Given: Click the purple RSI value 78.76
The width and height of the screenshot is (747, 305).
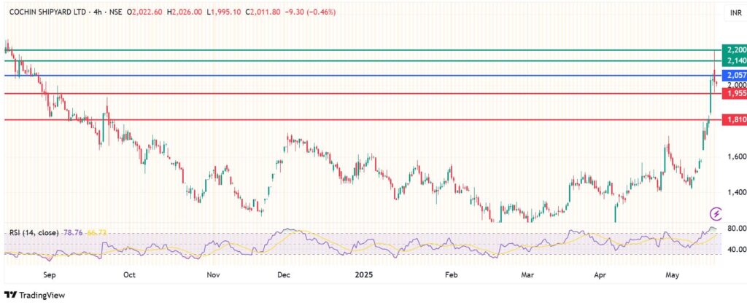Looking at the screenshot, I should click(73, 232).
